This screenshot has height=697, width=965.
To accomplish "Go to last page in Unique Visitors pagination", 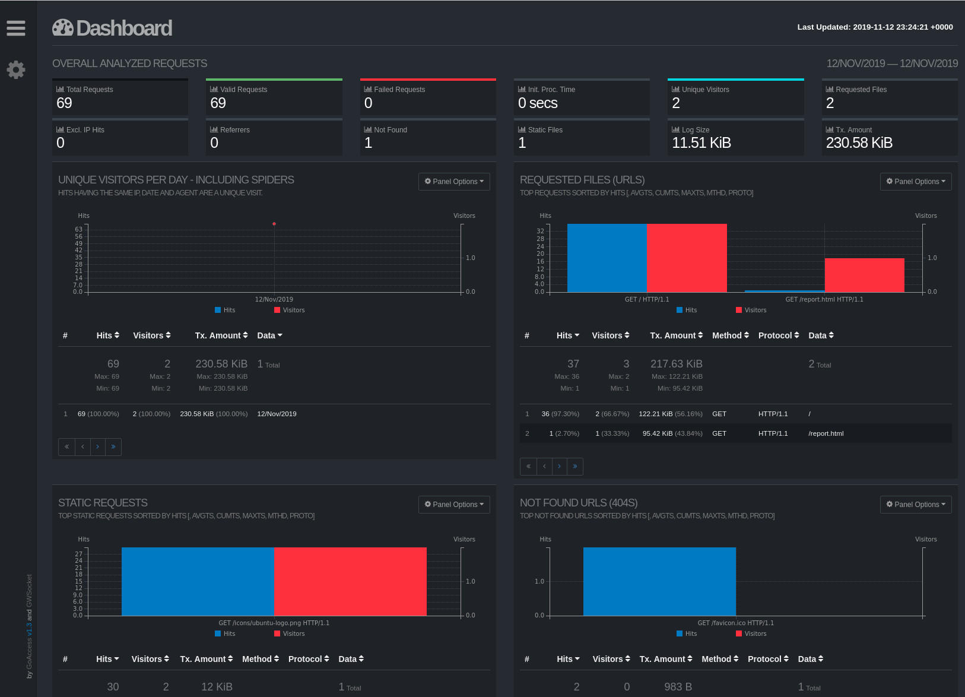I will pyautogui.click(x=113, y=446).
